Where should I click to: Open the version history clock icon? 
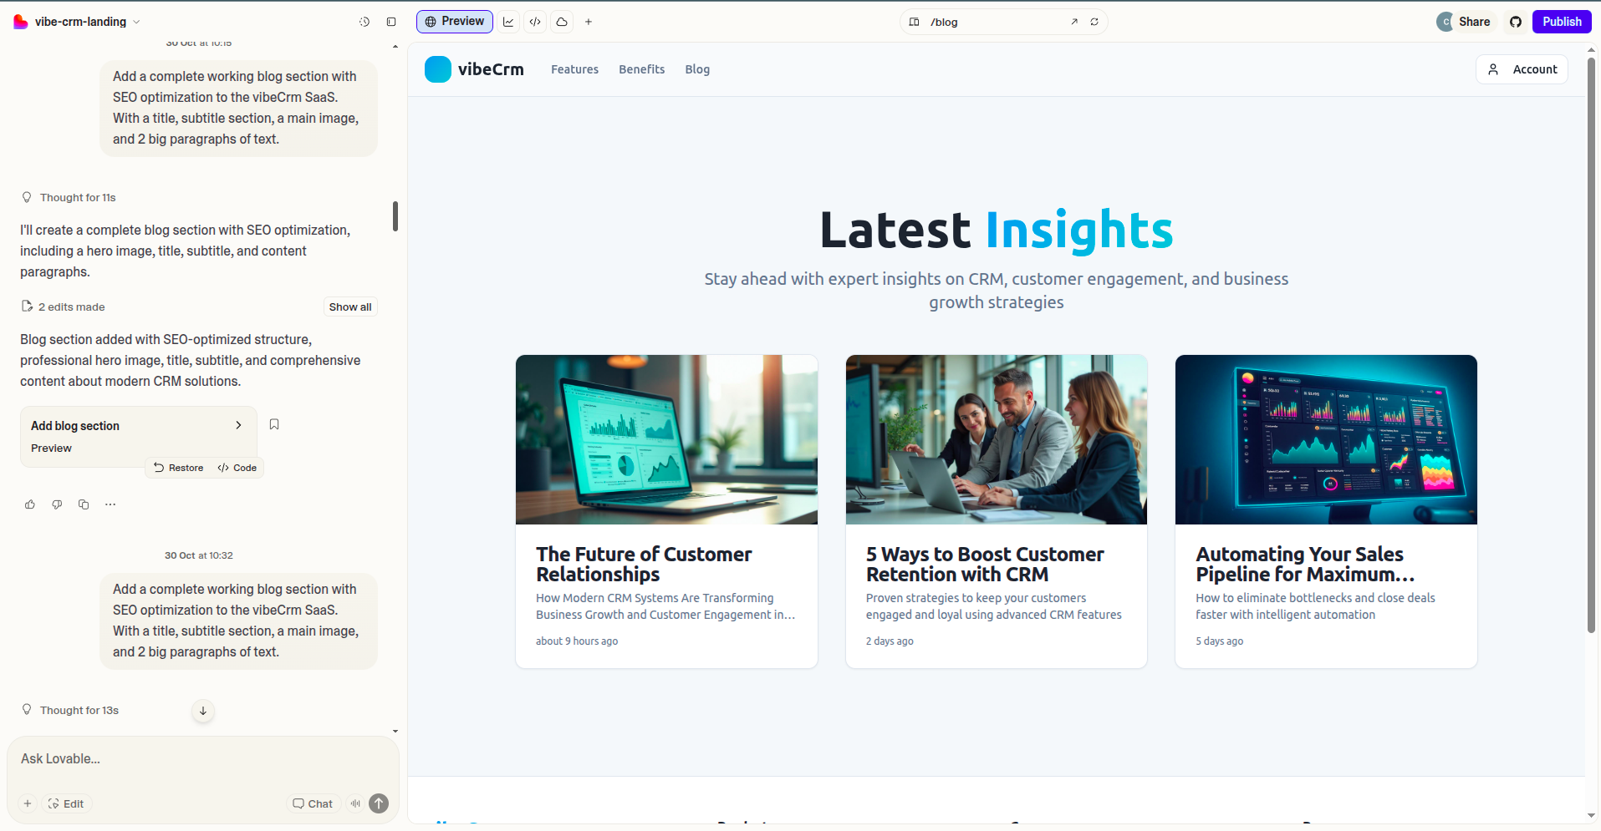point(365,22)
